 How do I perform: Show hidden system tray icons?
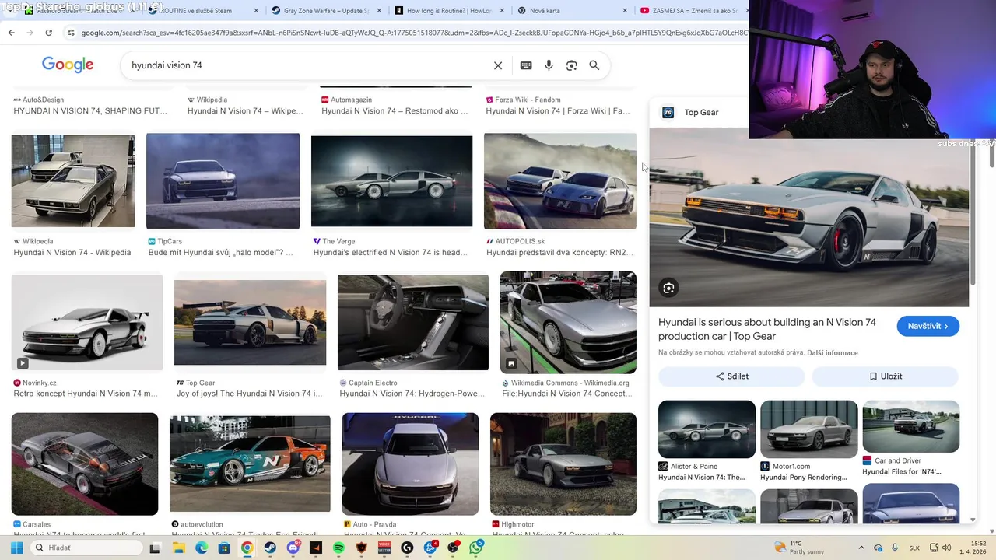tap(861, 548)
